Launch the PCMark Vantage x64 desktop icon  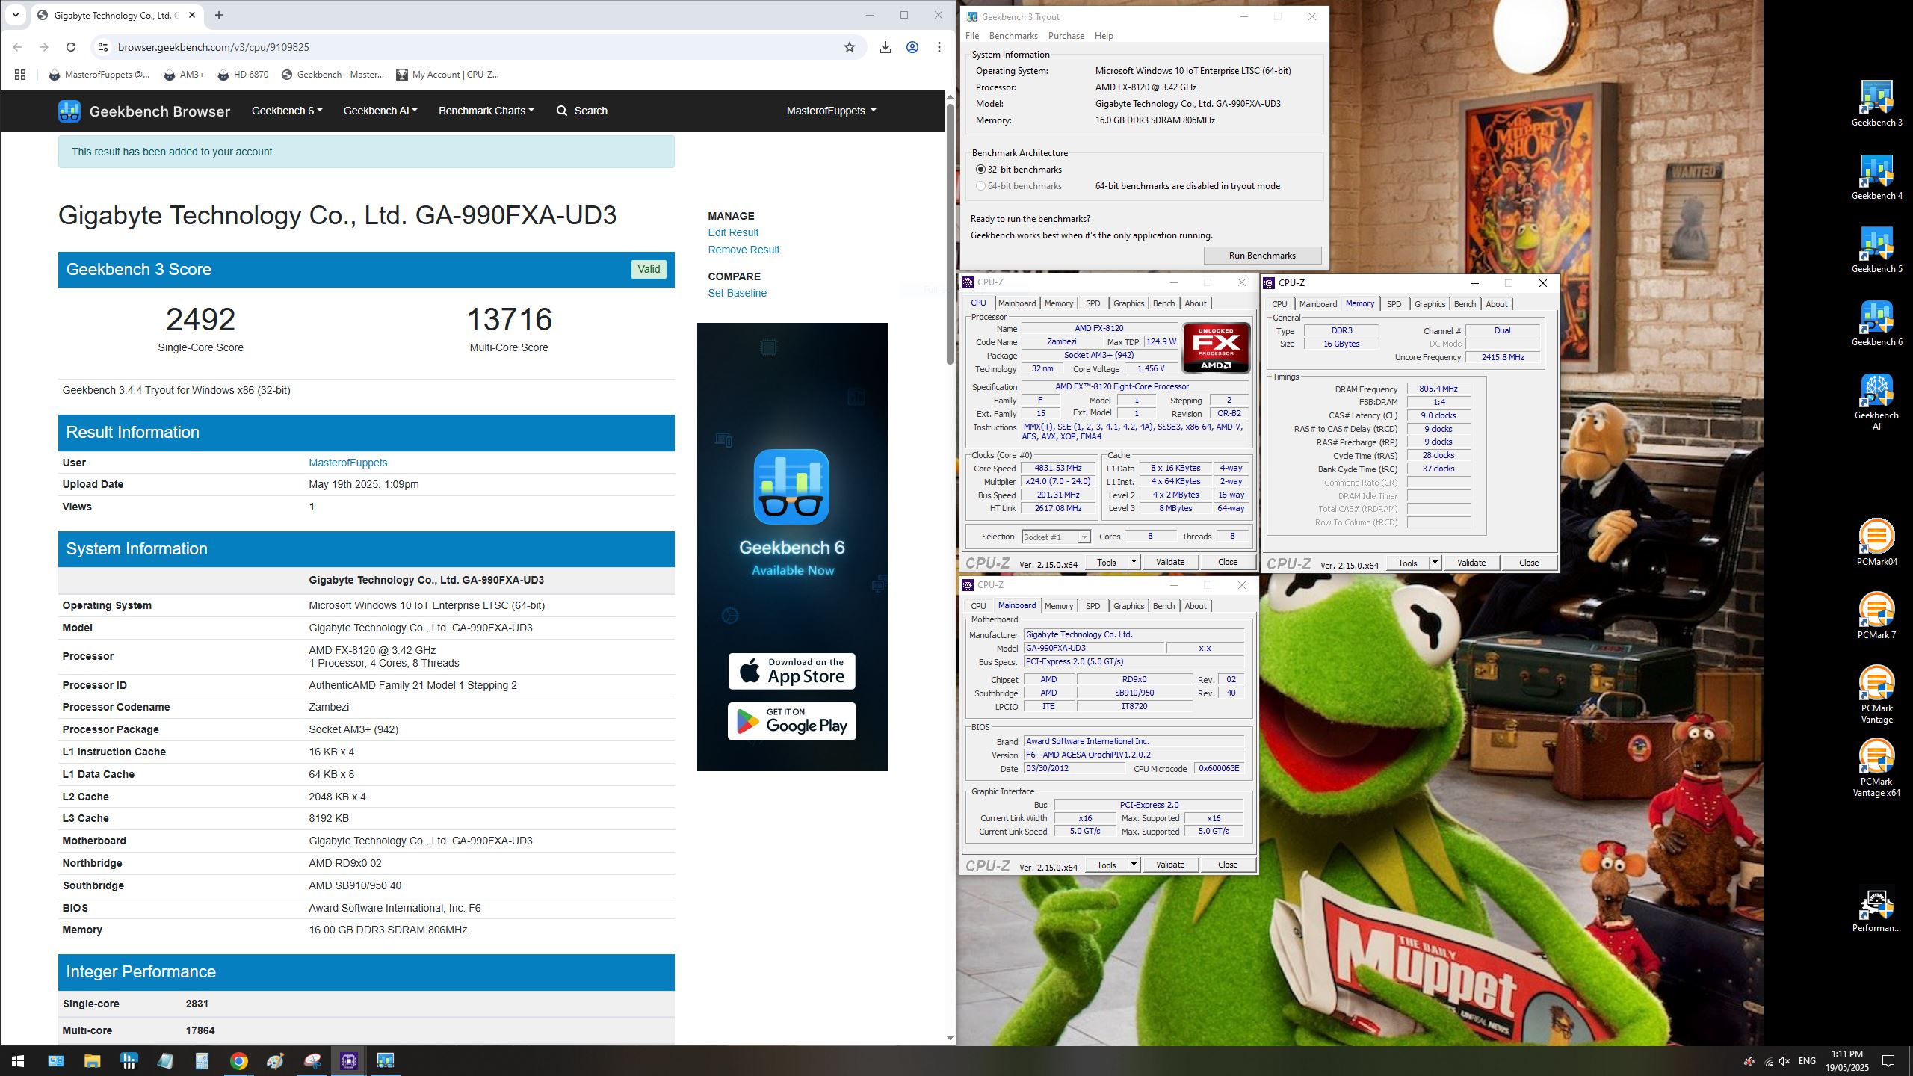pyautogui.click(x=1876, y=768)
